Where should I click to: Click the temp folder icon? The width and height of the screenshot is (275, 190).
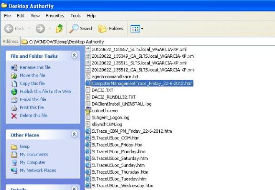14,147
